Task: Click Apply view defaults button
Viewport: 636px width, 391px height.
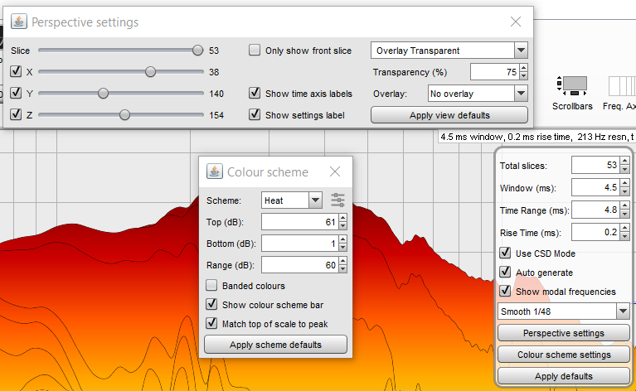Action: click(x=449, y=115)
